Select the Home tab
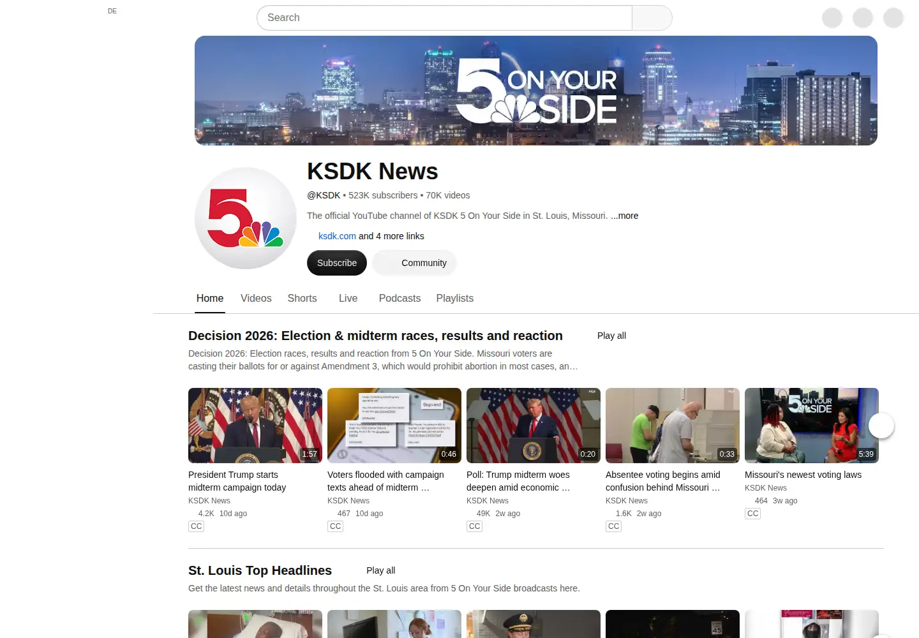Viewport: 919px width, 638px height. tap(210, 298)
